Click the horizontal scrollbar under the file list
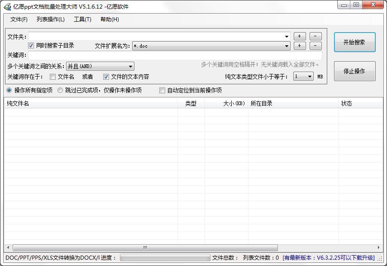Screen dimensions: 387x266 [x=145, y=247]
